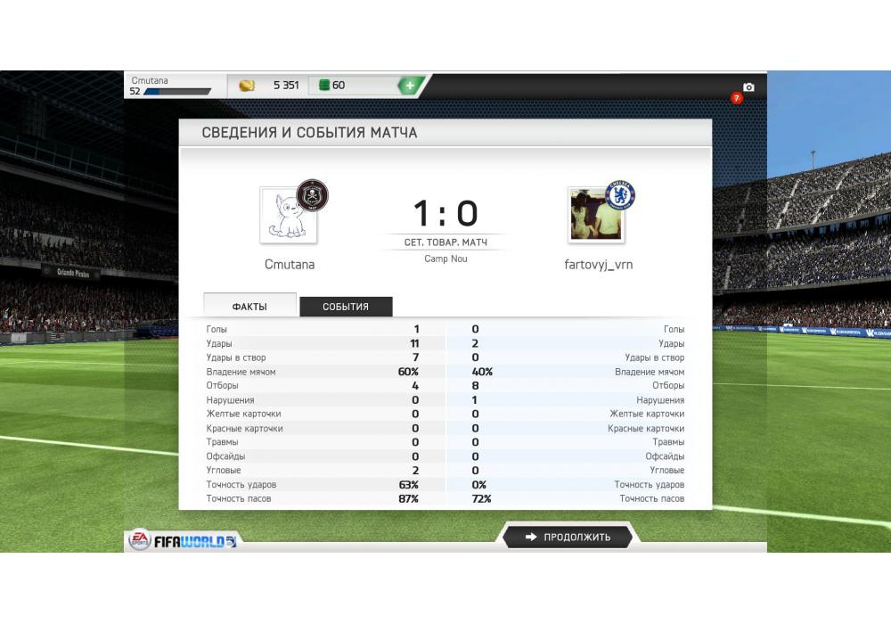Click the ПРОДОЛЖИТЬ continue button

[568, 537]
